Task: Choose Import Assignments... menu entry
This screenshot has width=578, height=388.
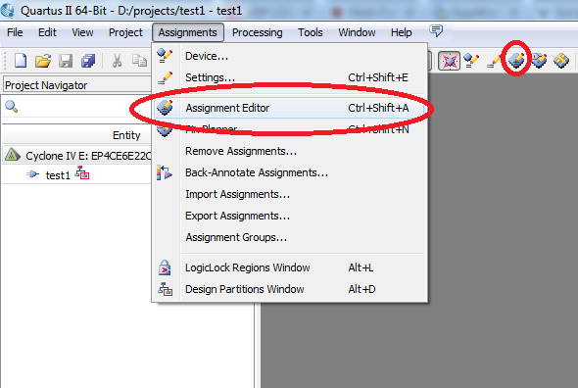Action: 290,194
